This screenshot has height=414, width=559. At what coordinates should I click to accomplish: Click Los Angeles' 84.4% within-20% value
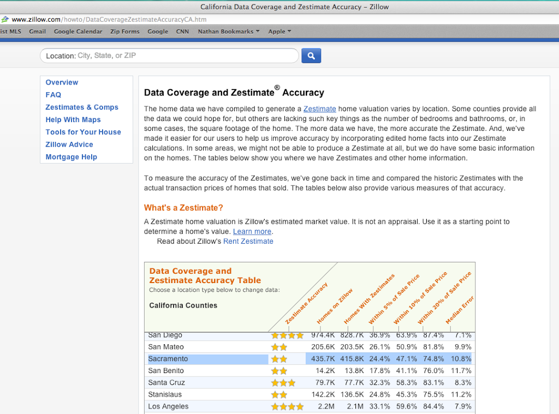(x=433, y=406)
